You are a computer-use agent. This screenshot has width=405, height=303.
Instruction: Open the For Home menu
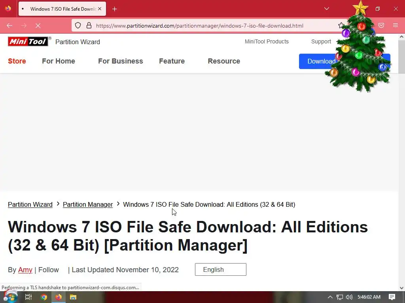[x=59, y=61]
